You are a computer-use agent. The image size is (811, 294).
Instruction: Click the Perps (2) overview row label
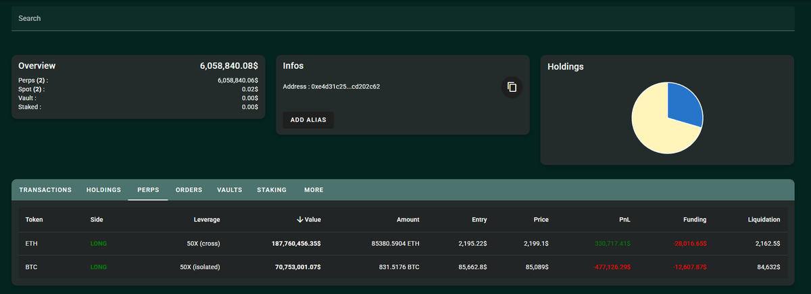(33, 80)
